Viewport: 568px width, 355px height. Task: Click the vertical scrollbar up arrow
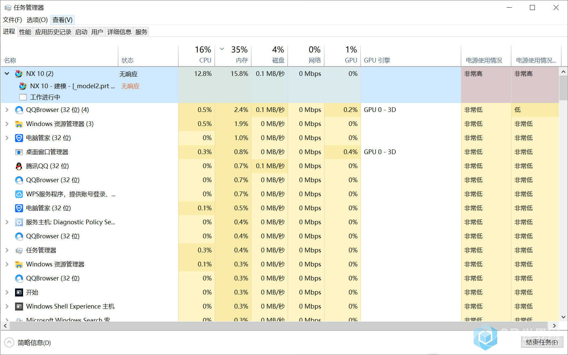pos(563,72)
